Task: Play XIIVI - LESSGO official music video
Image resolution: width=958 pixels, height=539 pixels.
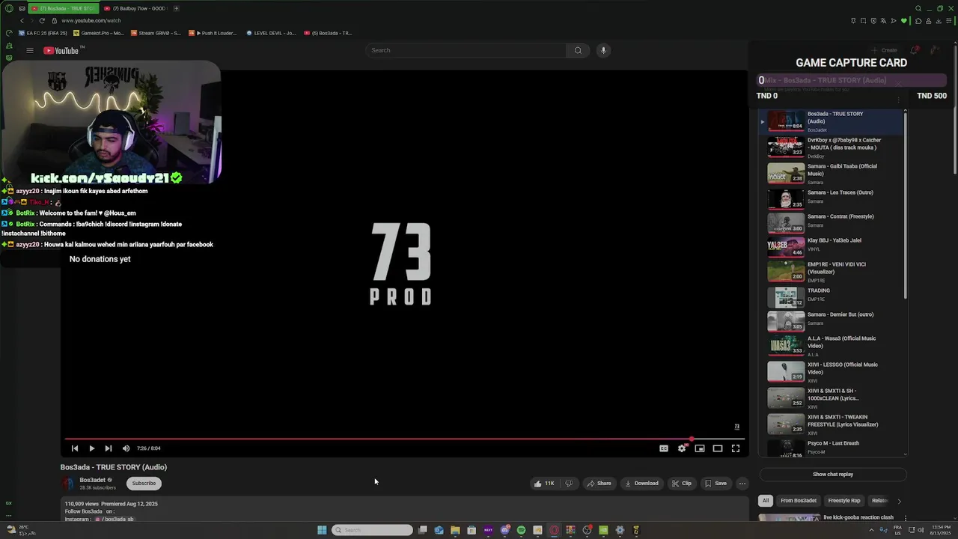Action: tap(832, 371)
